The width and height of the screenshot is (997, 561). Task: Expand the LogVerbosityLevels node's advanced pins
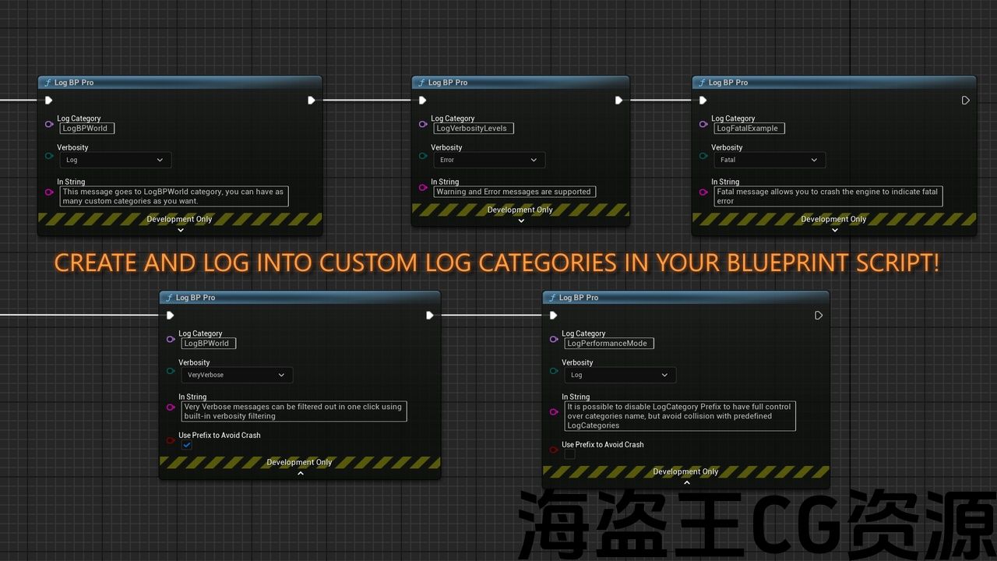(x=521, y=221)
